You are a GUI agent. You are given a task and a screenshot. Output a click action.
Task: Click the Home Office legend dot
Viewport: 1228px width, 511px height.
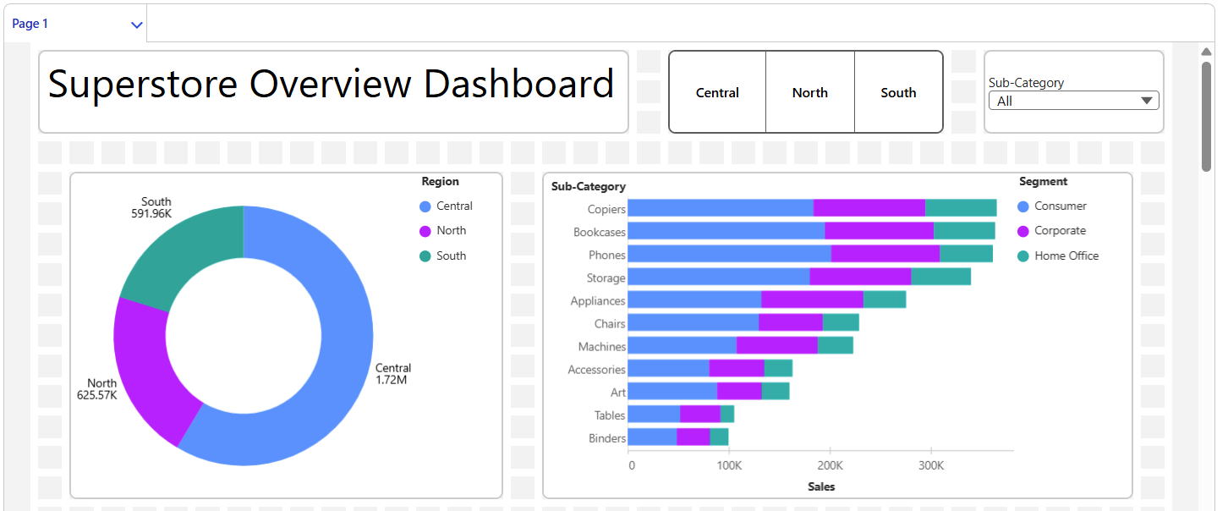[x=1023, y=255]
